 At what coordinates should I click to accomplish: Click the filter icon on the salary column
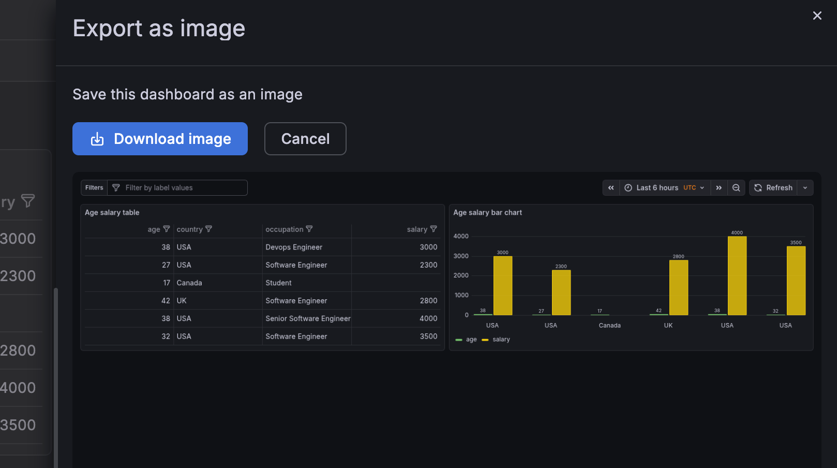[434, 229]
